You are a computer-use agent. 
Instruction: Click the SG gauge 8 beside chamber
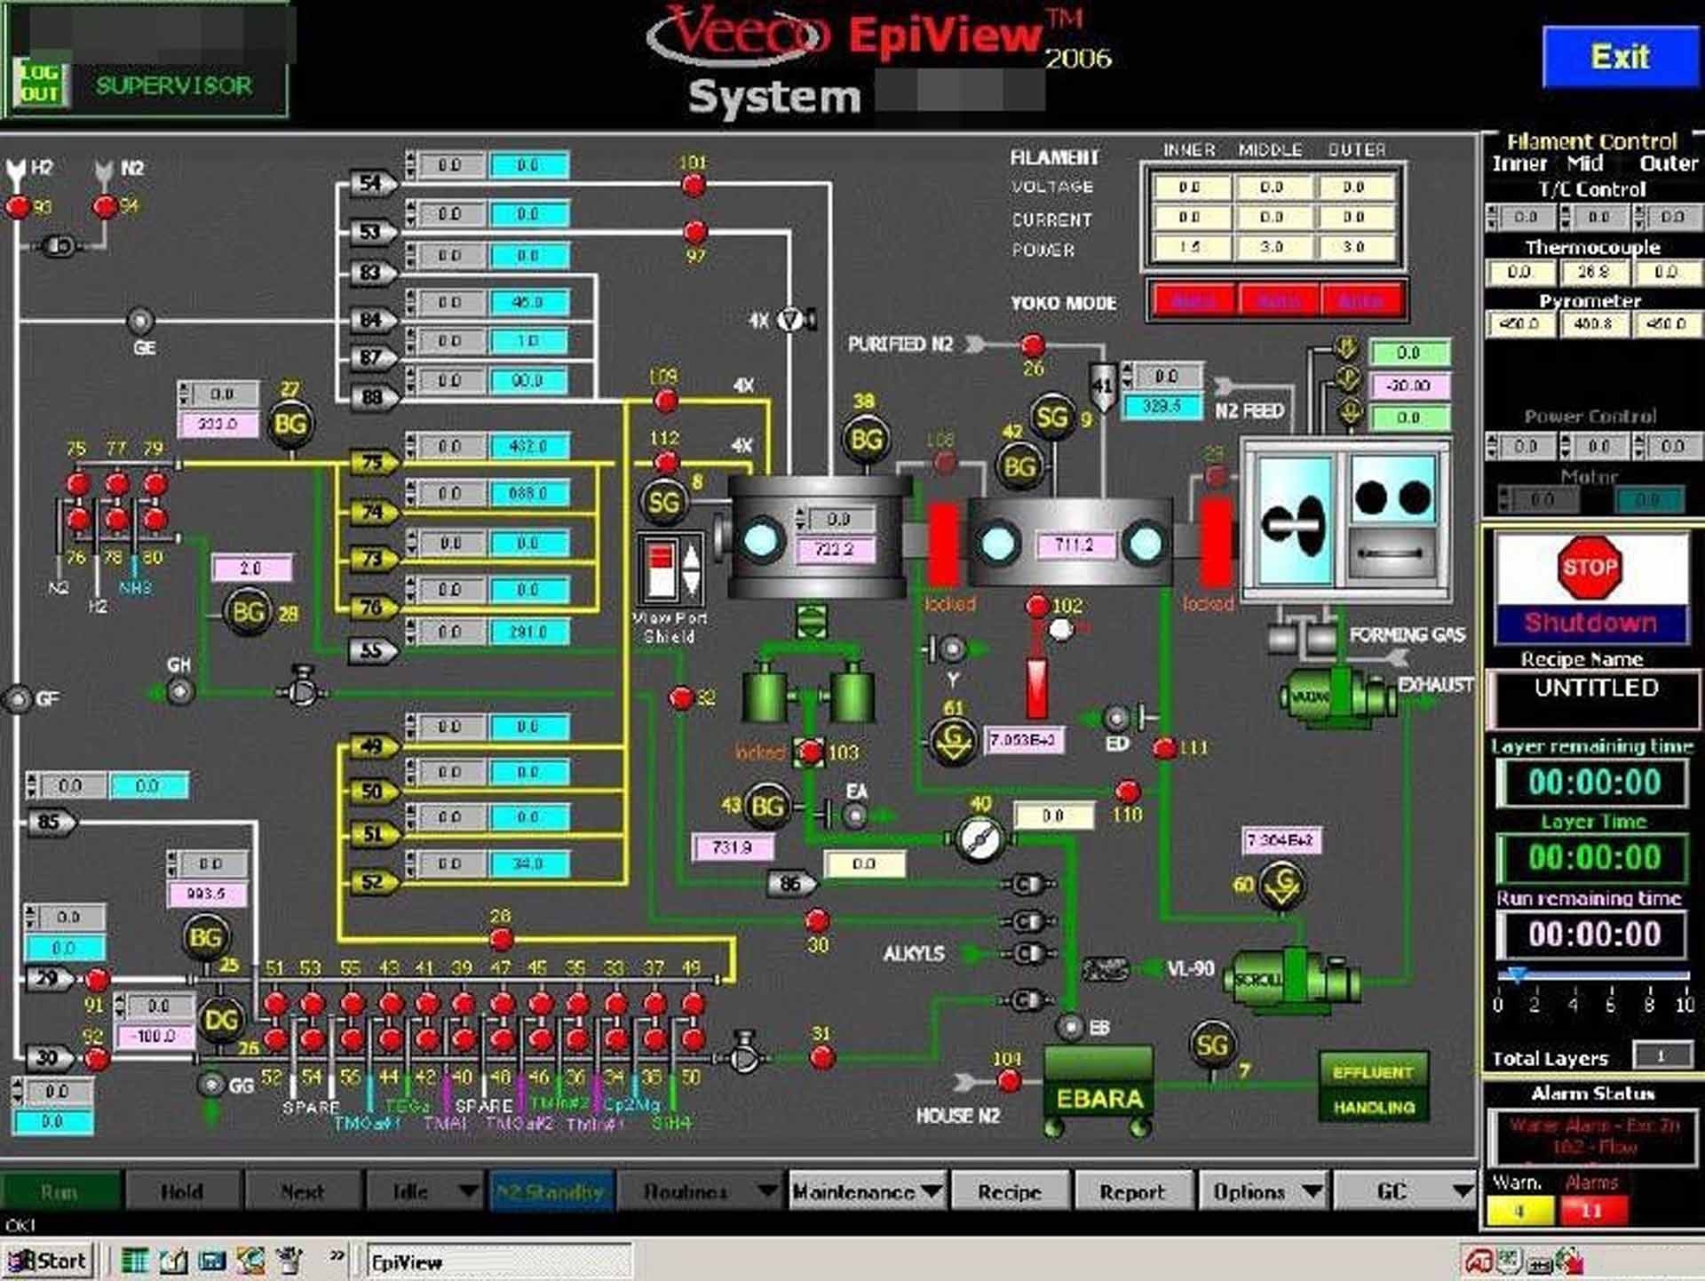point(663,503)
